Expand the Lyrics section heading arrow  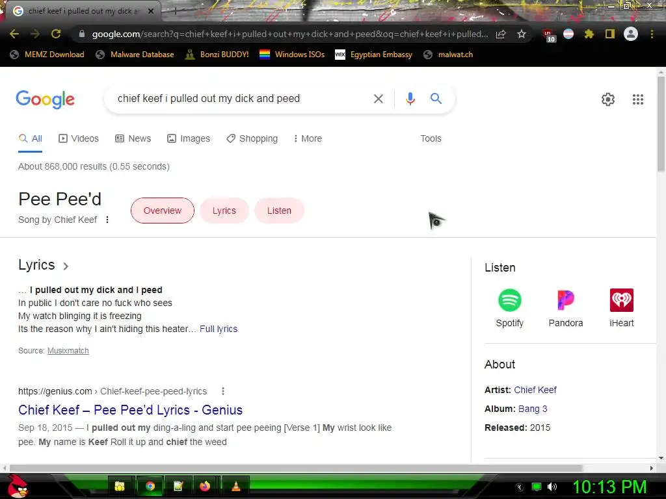coord(66,266)
